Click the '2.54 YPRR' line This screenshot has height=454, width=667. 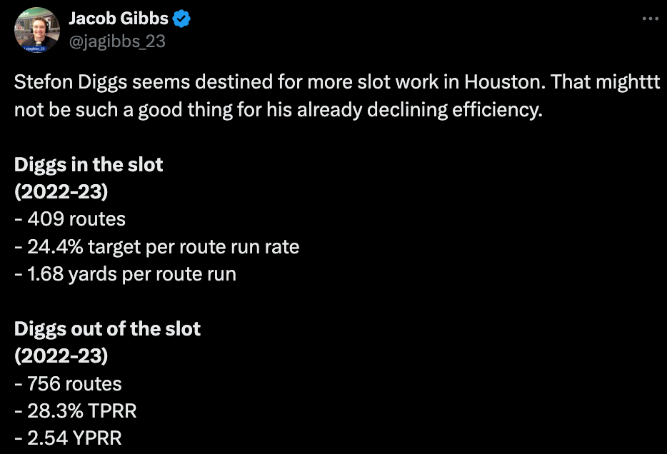(68, 438)
